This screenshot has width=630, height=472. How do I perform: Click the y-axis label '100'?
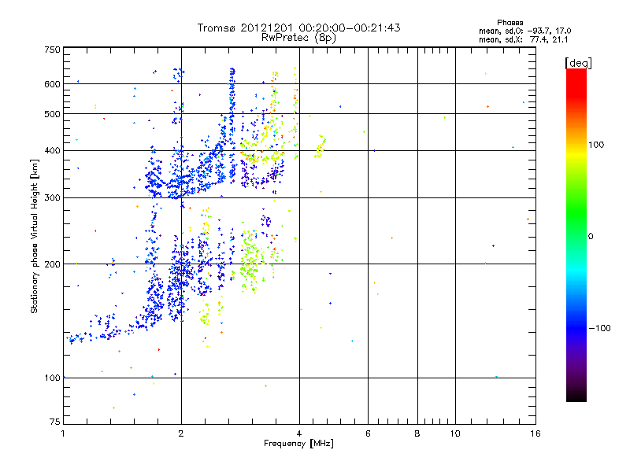[52, 378]
